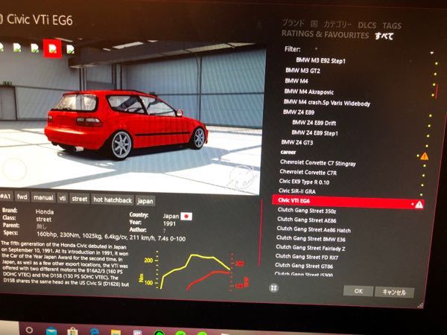
Task: Click the japan tag
Action: [145, 201]
